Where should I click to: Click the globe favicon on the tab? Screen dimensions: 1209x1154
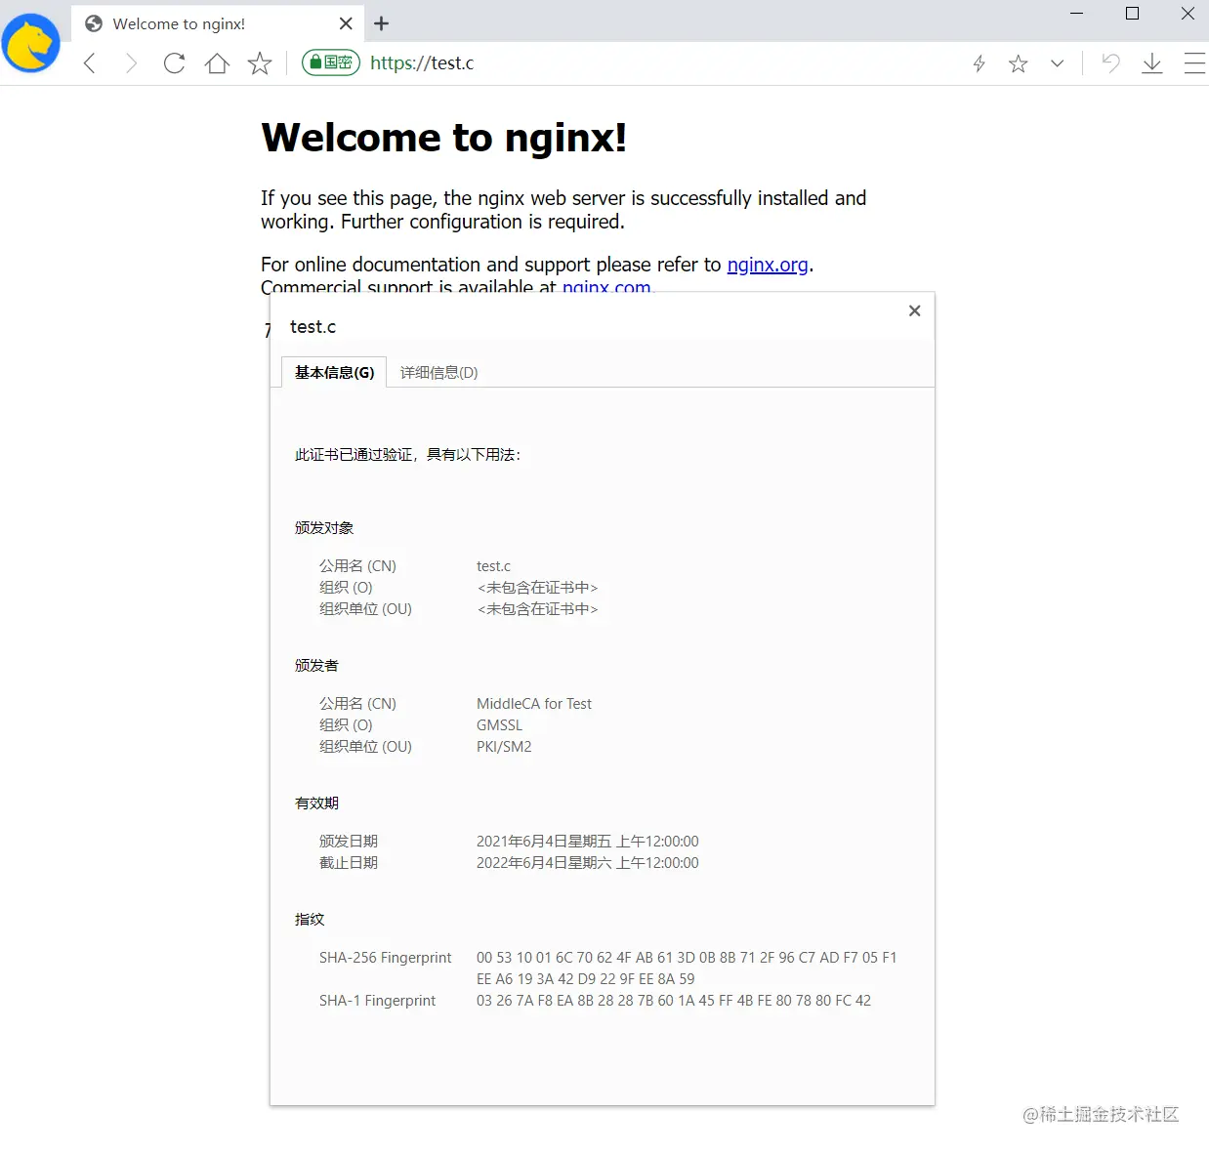click(x=94, y=23)
